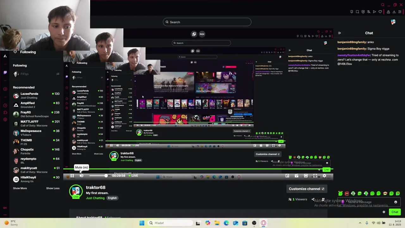
Task: Open player settings gear in video controls
Action: tap(324, 176)
